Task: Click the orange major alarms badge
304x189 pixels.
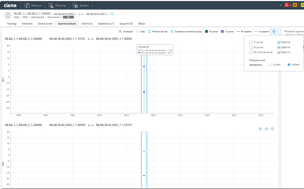Action: [295, 5]
